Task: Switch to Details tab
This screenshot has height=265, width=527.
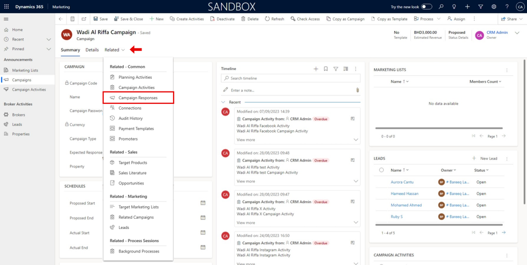Action: point(92,50)
